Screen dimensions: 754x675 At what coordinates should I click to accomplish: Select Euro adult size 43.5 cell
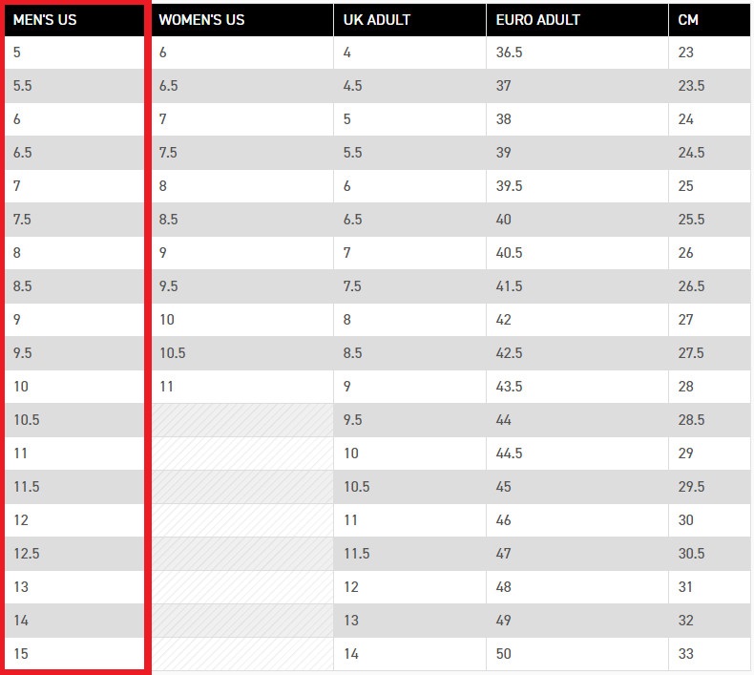click(577, 387)
